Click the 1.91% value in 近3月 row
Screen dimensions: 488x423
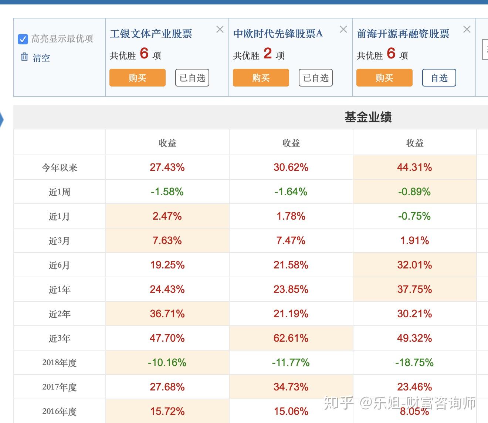tap(414, 240)
